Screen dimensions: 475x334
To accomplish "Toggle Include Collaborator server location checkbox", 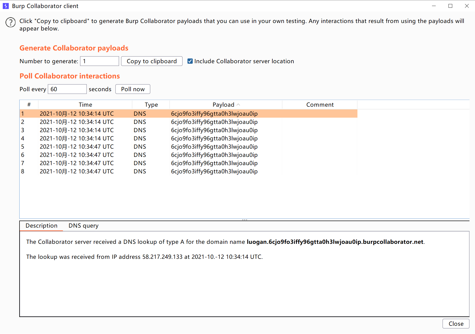I will click(x=190, y=61).
